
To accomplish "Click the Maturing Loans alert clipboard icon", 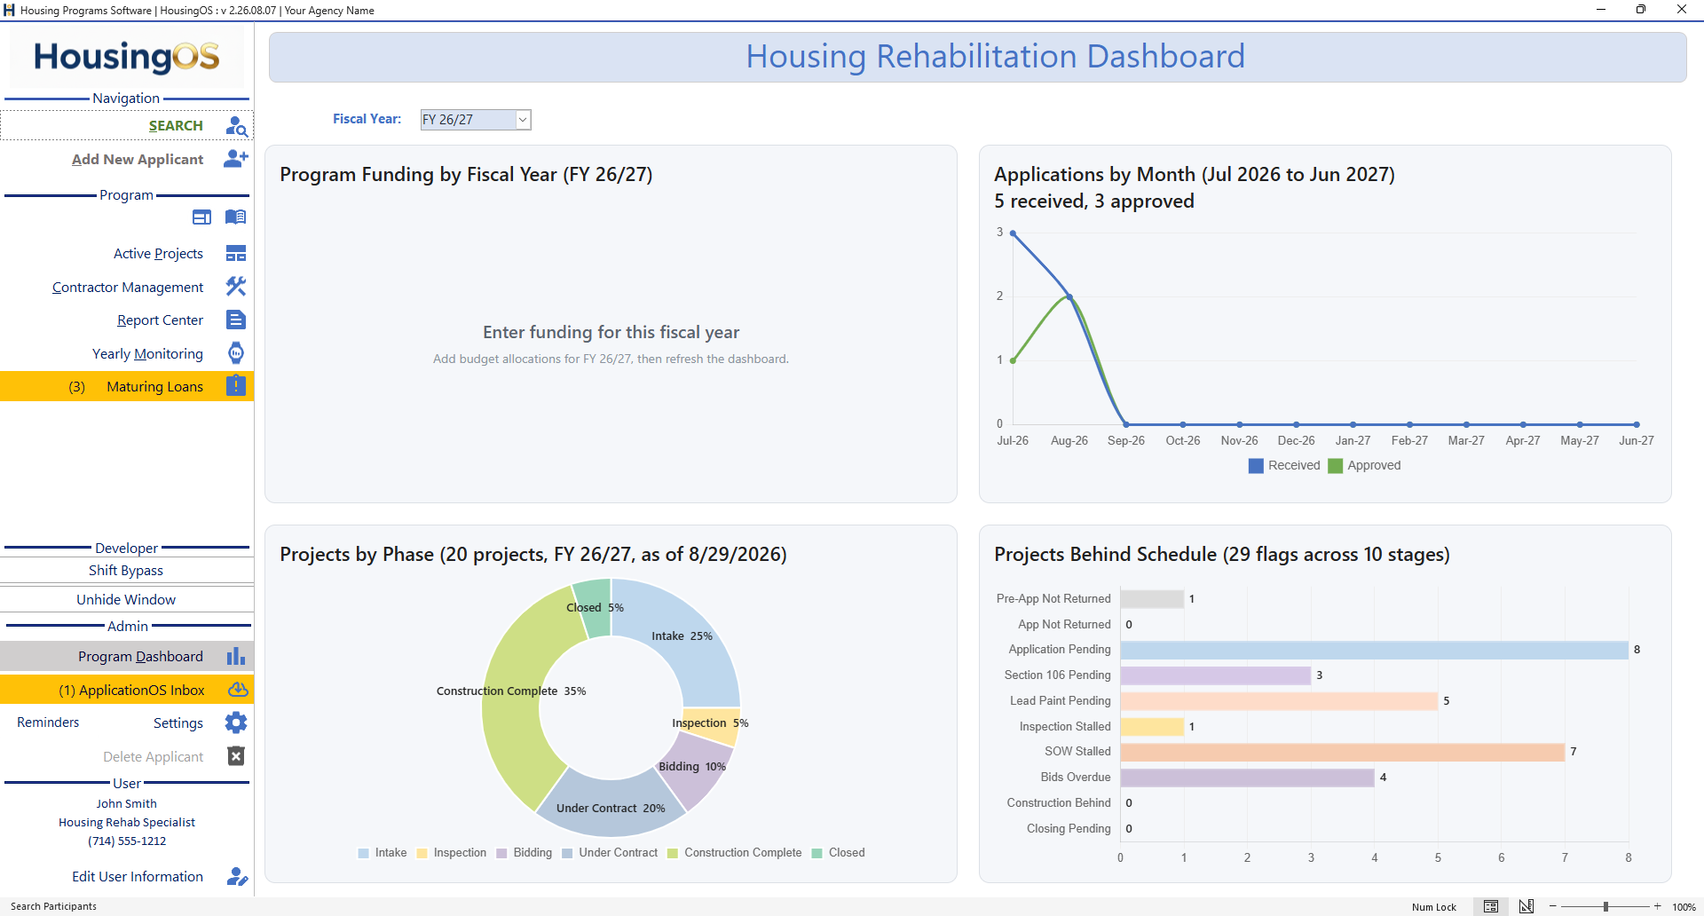I will (x=236, y=386).
